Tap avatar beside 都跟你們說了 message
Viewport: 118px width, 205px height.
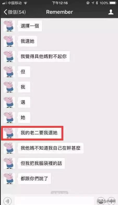pyautogui.click(x=9, y=178)
